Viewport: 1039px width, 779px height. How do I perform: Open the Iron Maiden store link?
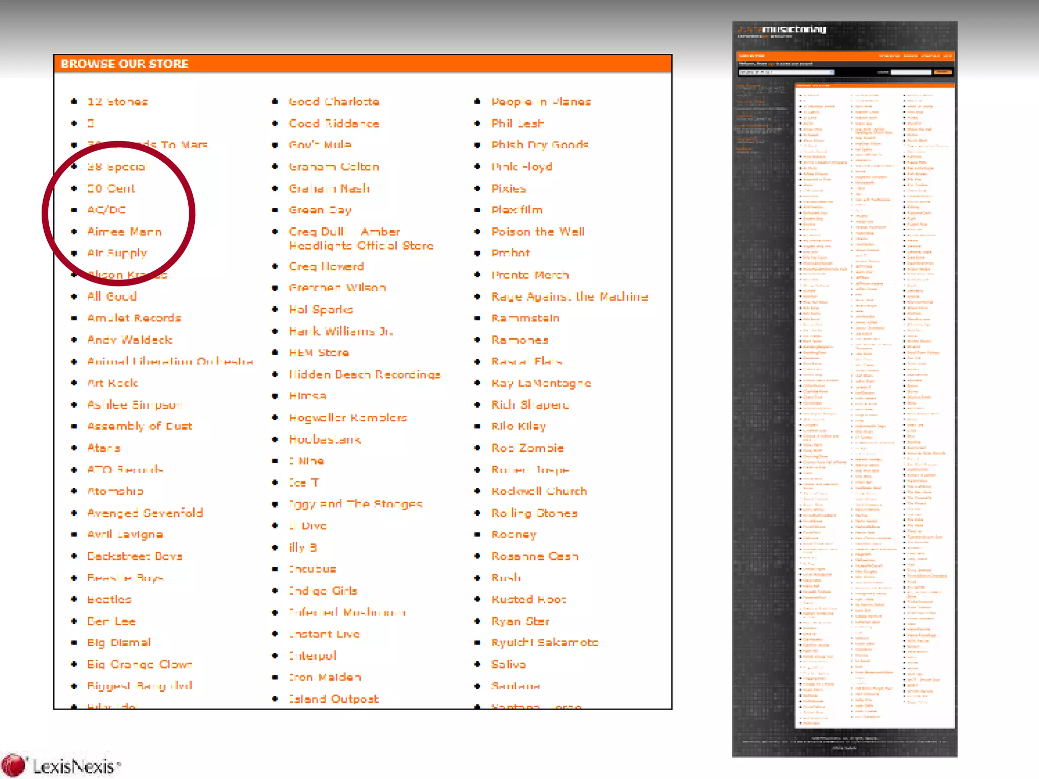(325, 678)
